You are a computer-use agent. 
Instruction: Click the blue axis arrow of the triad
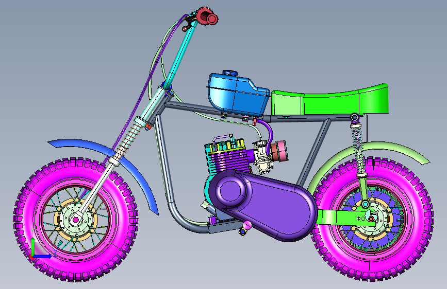[x=43, y=256]
